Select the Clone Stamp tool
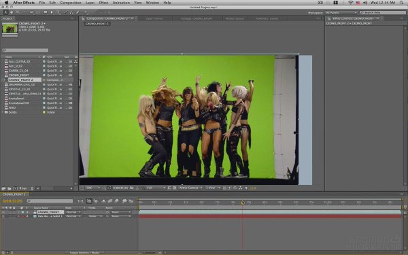Image resolution: width=408 pixels, height=255 pixels. pyautogui.click(x=71, y=12)
